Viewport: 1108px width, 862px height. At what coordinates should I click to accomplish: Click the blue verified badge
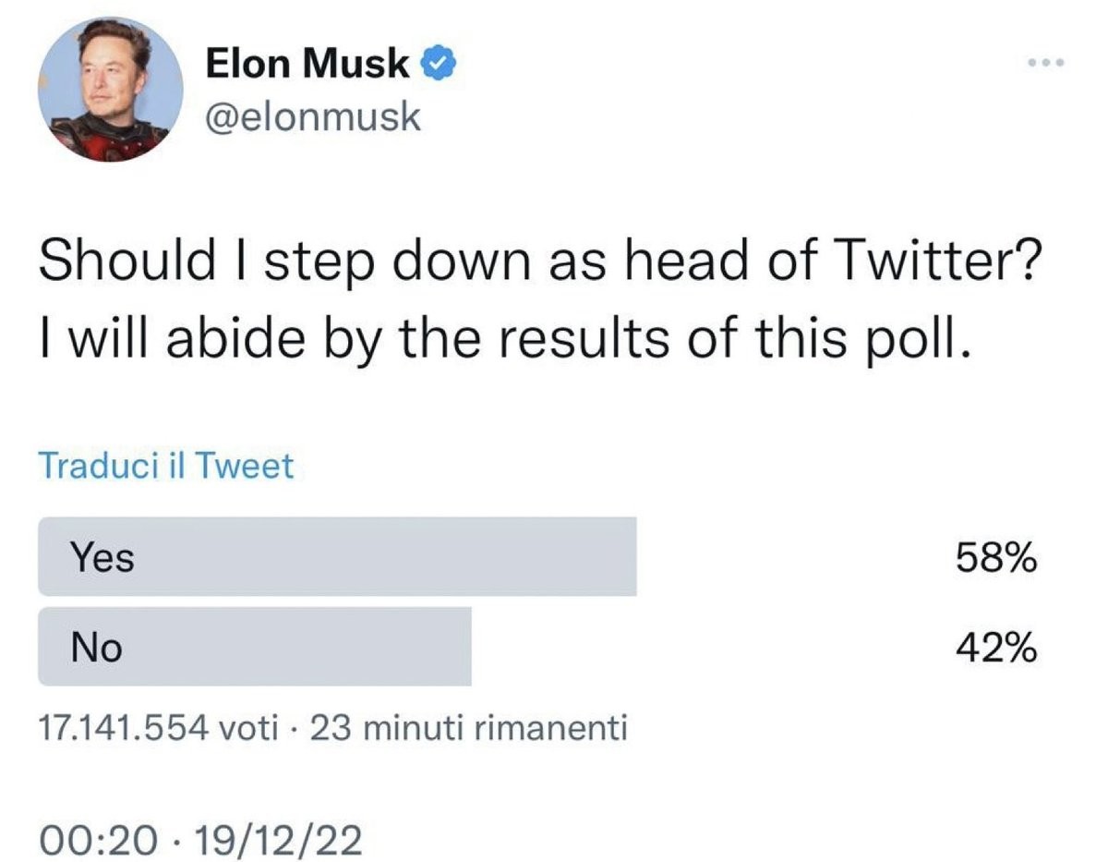pyautogui.click(x=436, y=63)
